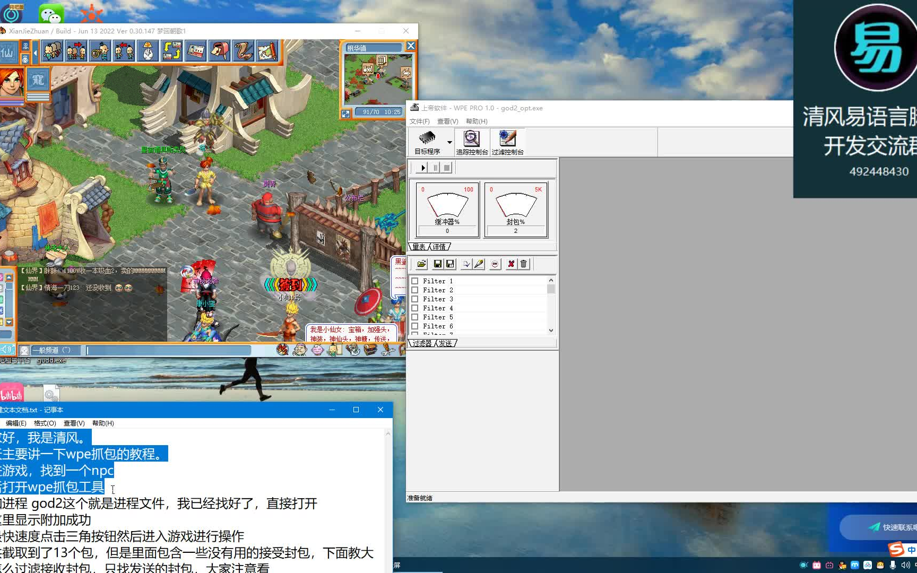The image size is (917, 573).
Task: Enable the Filter 4 checkbox
Action: pos(415,308)
